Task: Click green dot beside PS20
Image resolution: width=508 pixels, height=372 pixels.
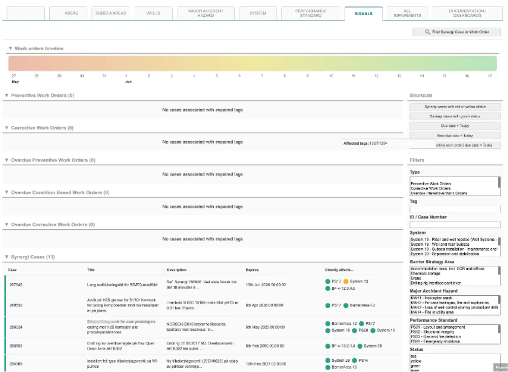Action: (355, 330)
